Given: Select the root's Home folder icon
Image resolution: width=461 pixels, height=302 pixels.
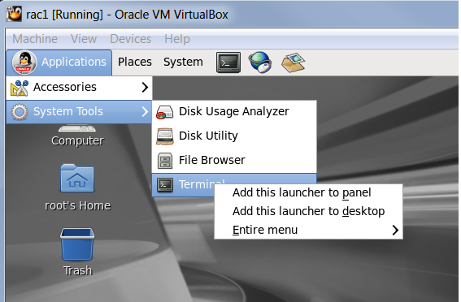Looking at the screenshot, I should coord(77,178).
